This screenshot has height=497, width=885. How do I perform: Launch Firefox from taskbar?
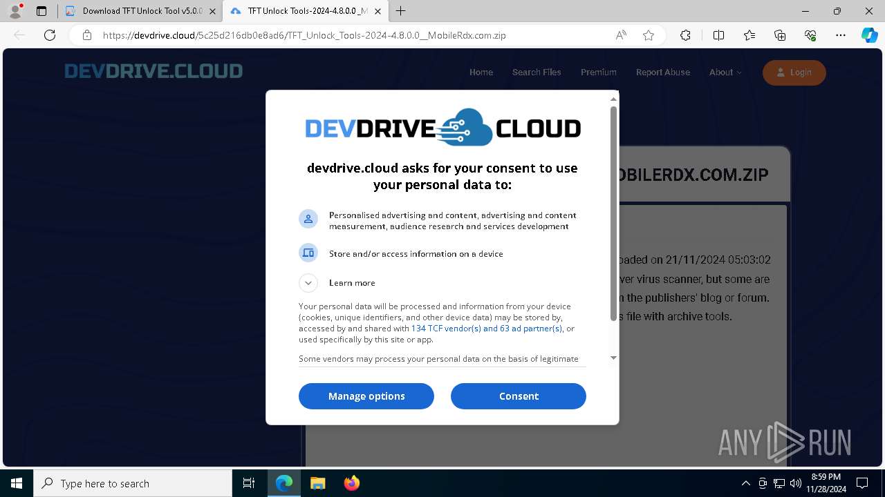point(351,483)
